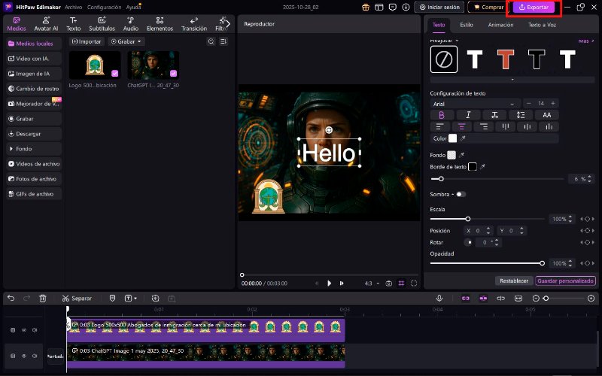Open the download manager icon in title bar

406,7
